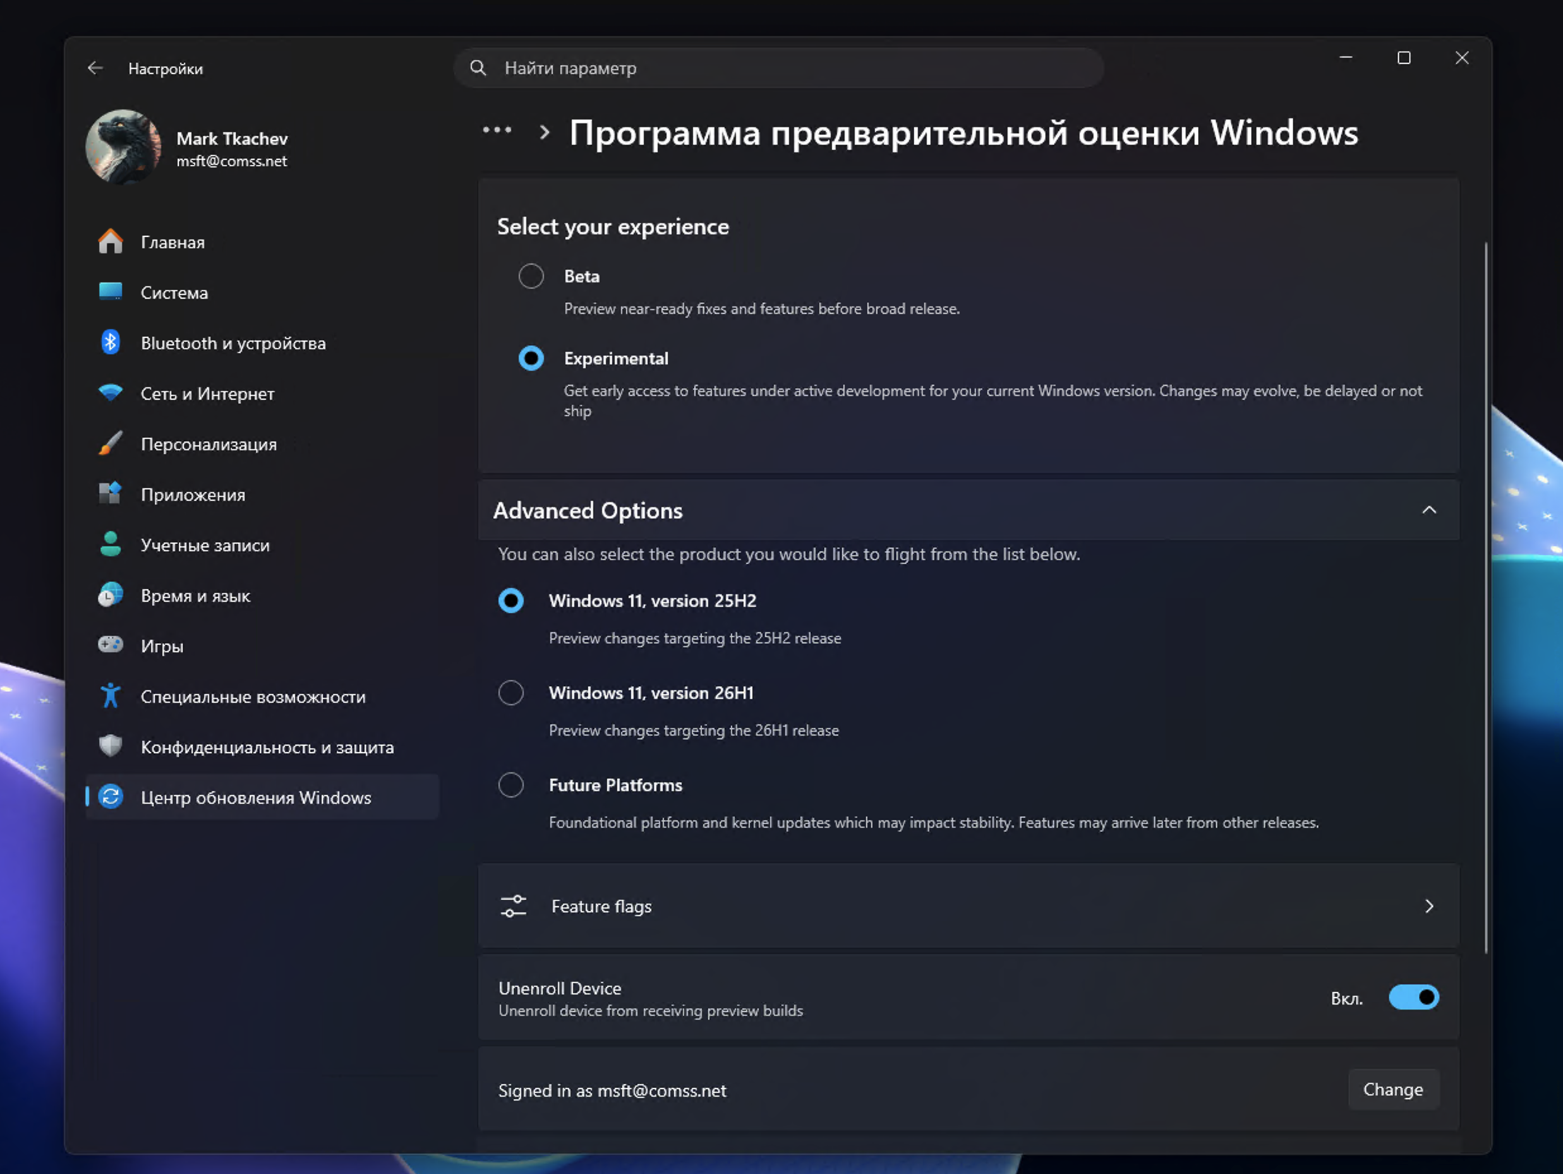
Task: Expand the breadcrumb ellipsis menu
Action: 497,131
